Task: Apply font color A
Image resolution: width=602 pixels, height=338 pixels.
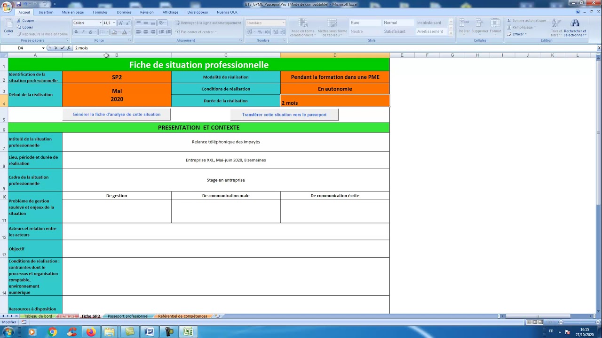Action: (124, 32)
